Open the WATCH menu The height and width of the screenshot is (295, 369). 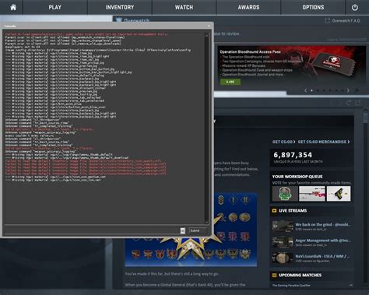pyautogui.click(x=184, y=7)
